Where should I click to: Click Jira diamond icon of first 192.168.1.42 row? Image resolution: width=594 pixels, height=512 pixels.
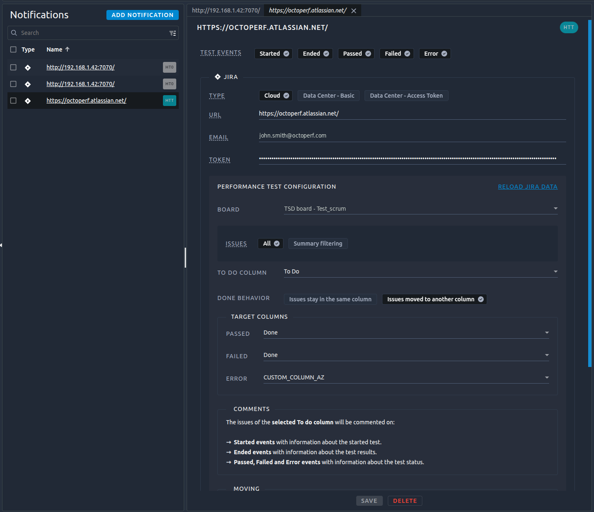[x=28, y=67]
